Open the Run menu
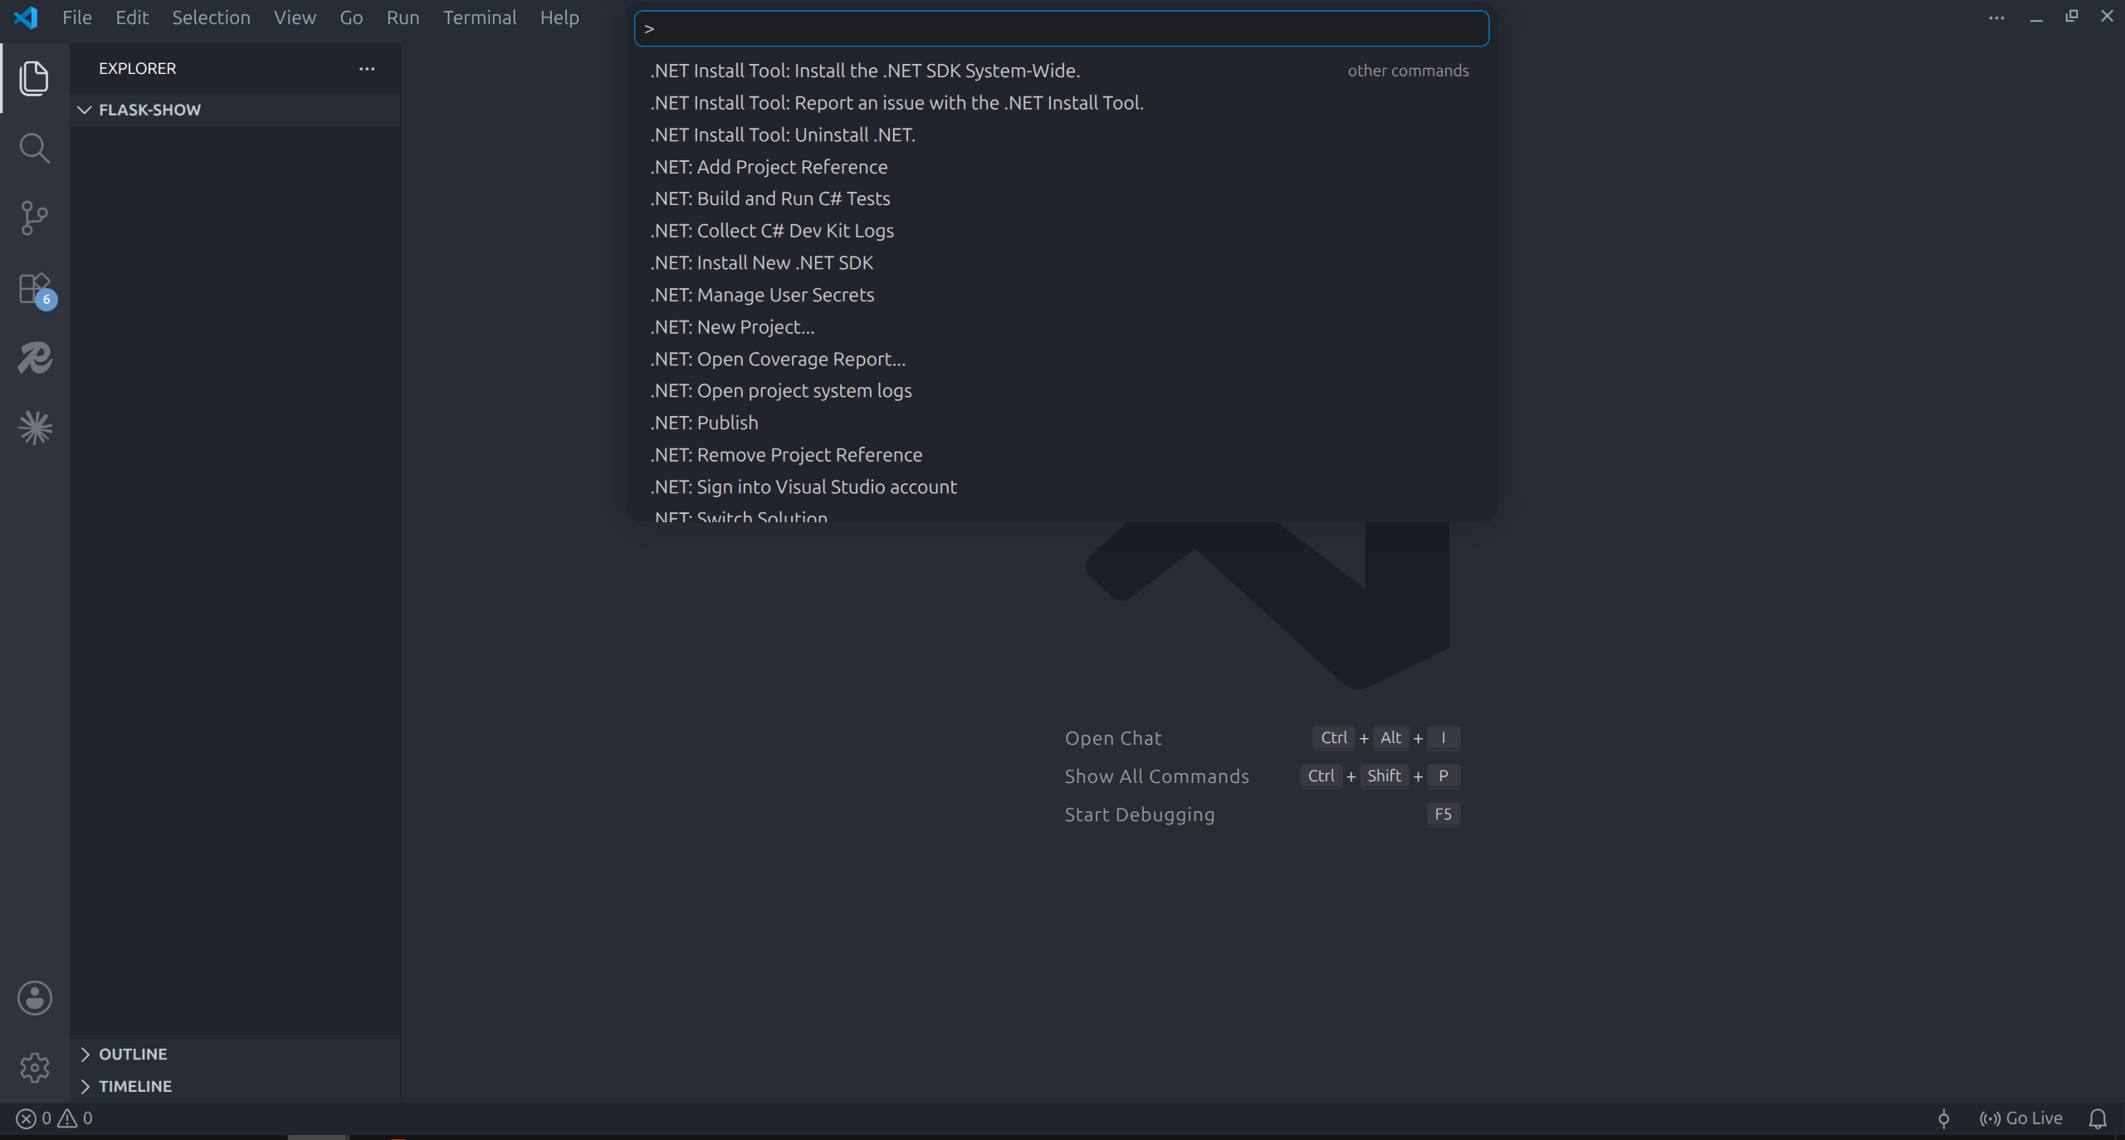Image resolution: width=2125 pixels, height=1140 pixels. pyautogui.click(x=403, y=17)
